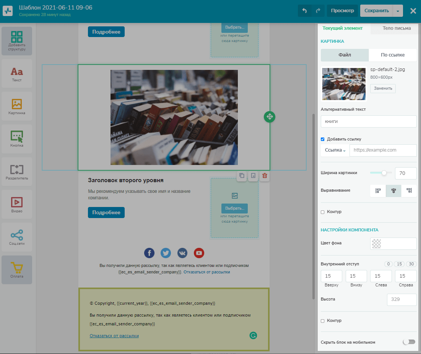This screenshot has width=421, height=354.
Task: Open the 'Ссылка' type dropdown
Action: (x=335, y=150)
